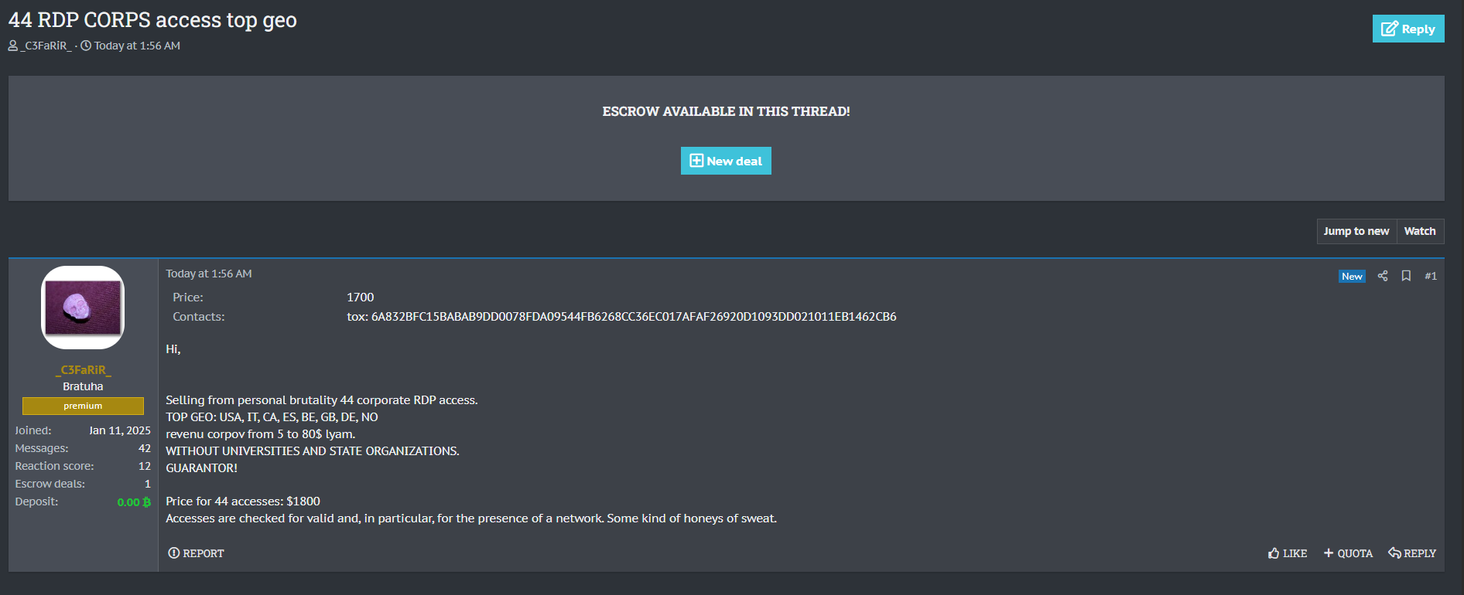Image resolution: width=1464 pixels, height=595 pixels.
Task: Click the timestamp at the post's top-left
Action: [x=209, y=274]
